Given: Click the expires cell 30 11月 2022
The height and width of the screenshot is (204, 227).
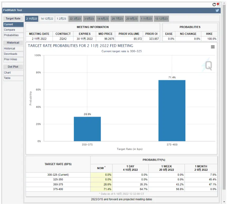Looking at the screenshot, I should 85,39.
